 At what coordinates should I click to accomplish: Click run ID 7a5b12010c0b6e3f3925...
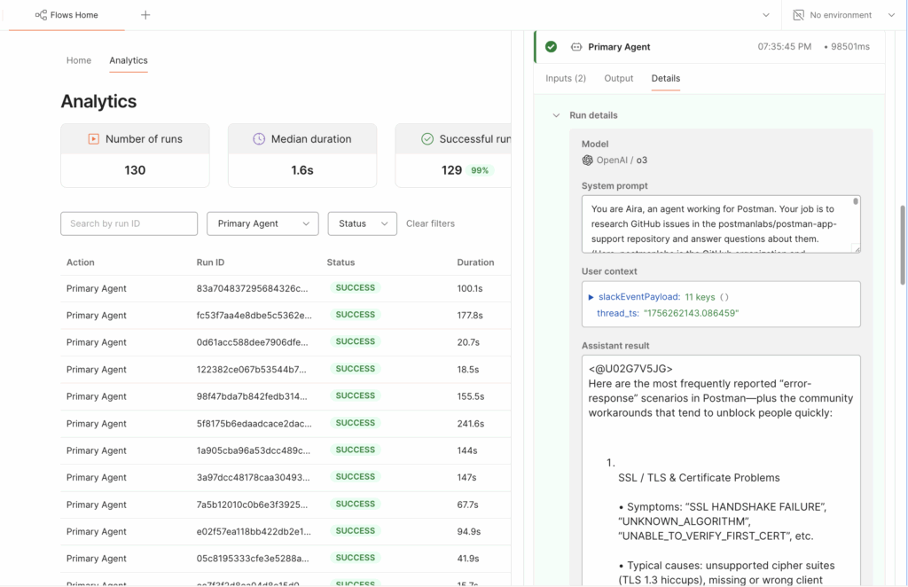click(x=252, y=505)
